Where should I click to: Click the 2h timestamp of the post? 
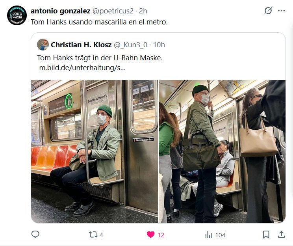click(143, 11)
